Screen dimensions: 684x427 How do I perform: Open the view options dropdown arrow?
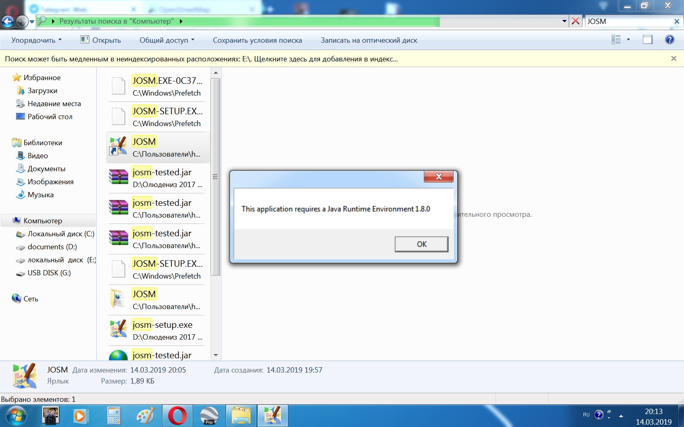pos(628,39)
